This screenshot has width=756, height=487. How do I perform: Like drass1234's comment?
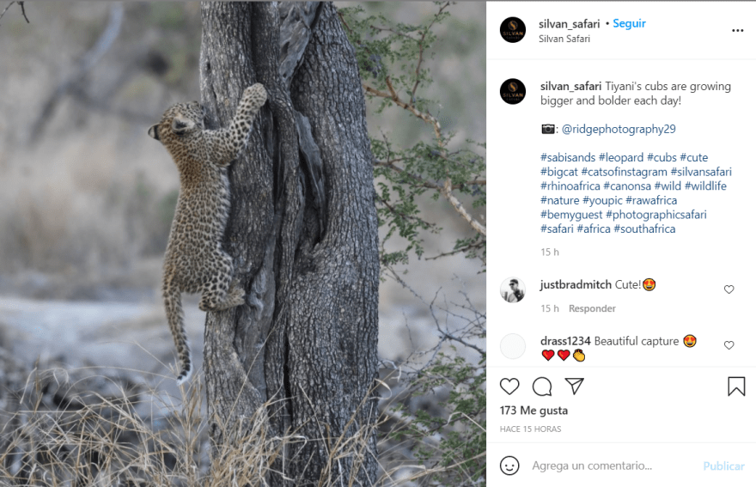pyautogui.click(x=729, y=345)
